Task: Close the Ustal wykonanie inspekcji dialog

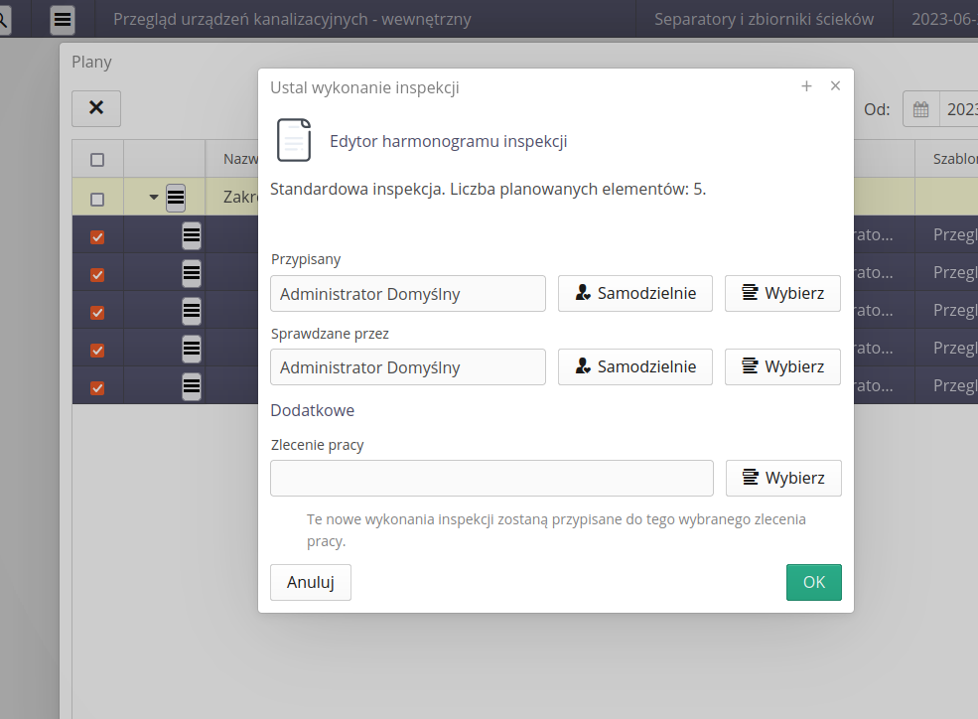Action: point(836,86)
